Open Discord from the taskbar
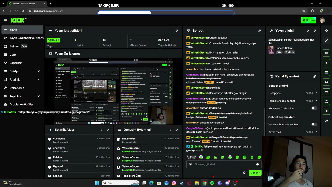 pos(227,183)
